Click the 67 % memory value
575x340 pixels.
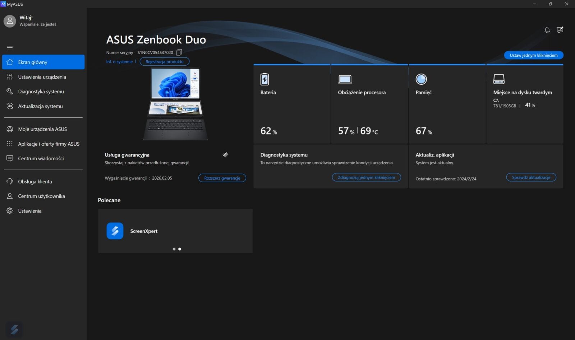tap(424, 131)
